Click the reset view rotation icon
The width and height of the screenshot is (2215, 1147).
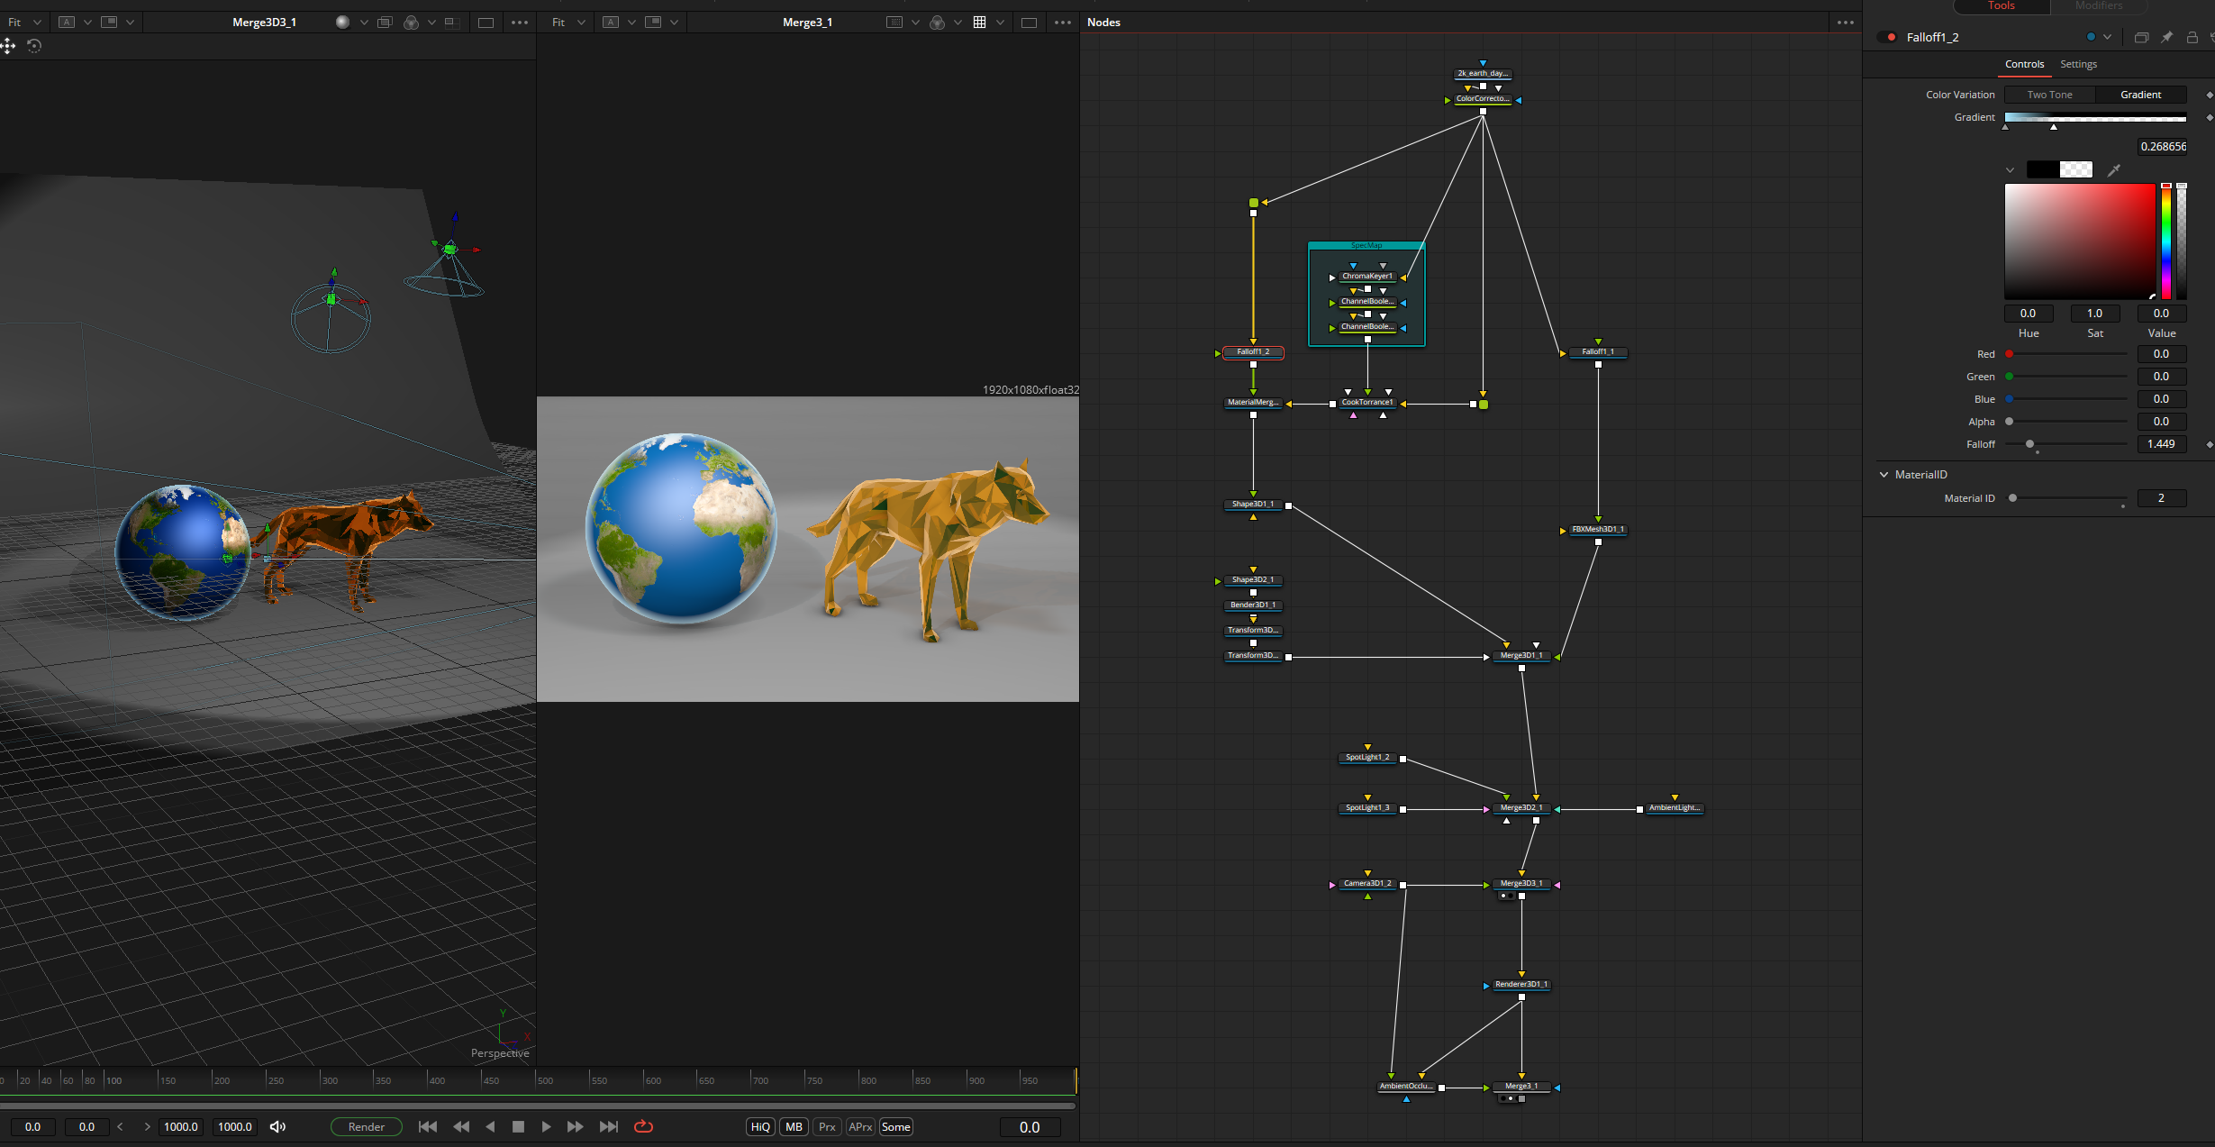point(34,46)
